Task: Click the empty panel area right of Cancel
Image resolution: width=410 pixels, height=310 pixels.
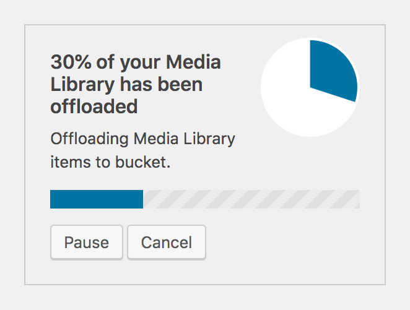Action: 291,243
